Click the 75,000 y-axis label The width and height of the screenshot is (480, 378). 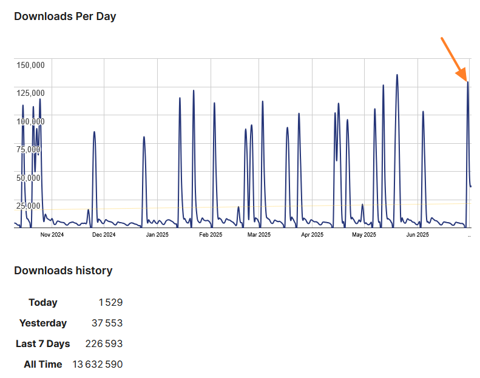(28, 149)
